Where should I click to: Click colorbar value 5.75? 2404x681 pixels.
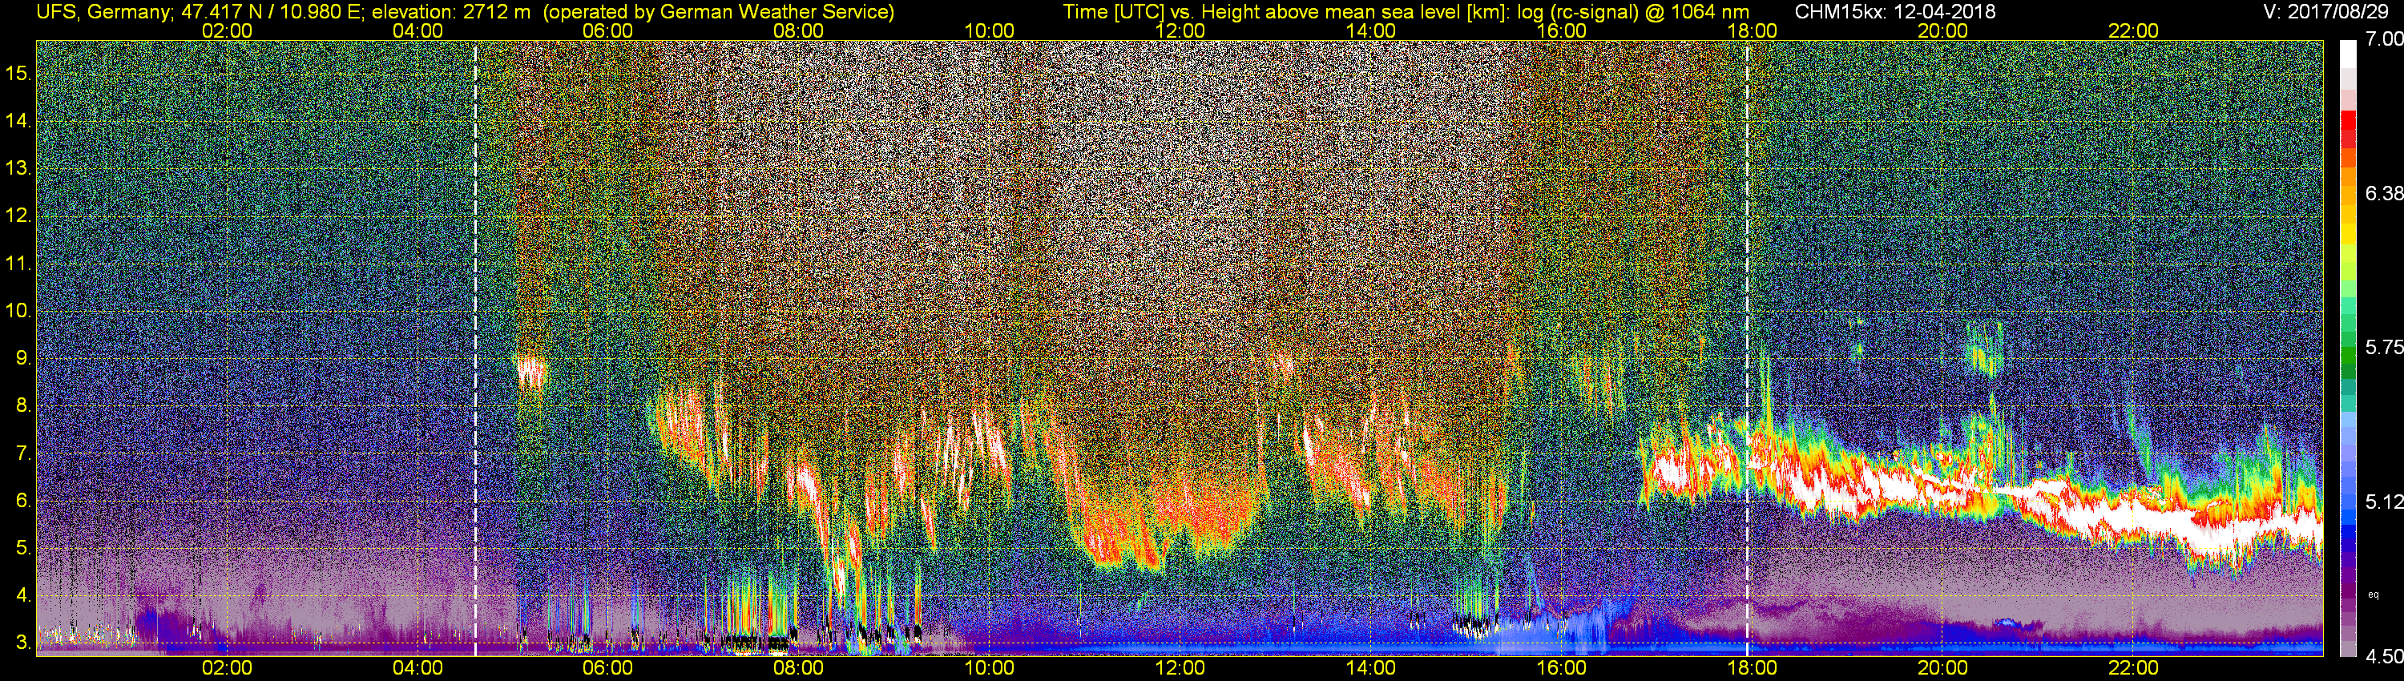pyautogui.click(x=2383, y=347)
